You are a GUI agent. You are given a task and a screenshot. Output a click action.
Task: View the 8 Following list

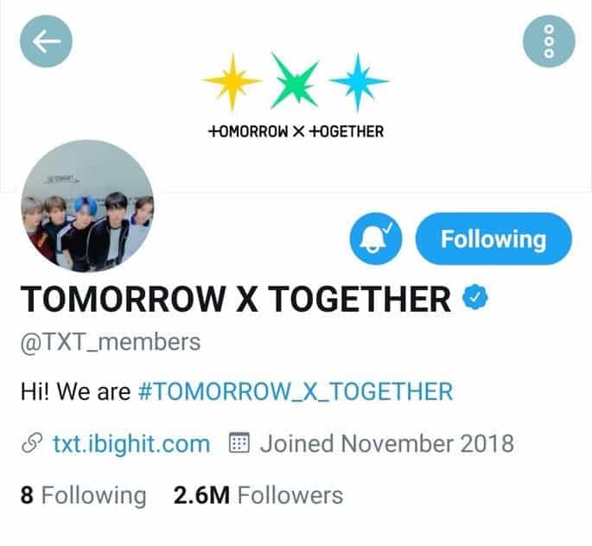(x=84, y=495)
